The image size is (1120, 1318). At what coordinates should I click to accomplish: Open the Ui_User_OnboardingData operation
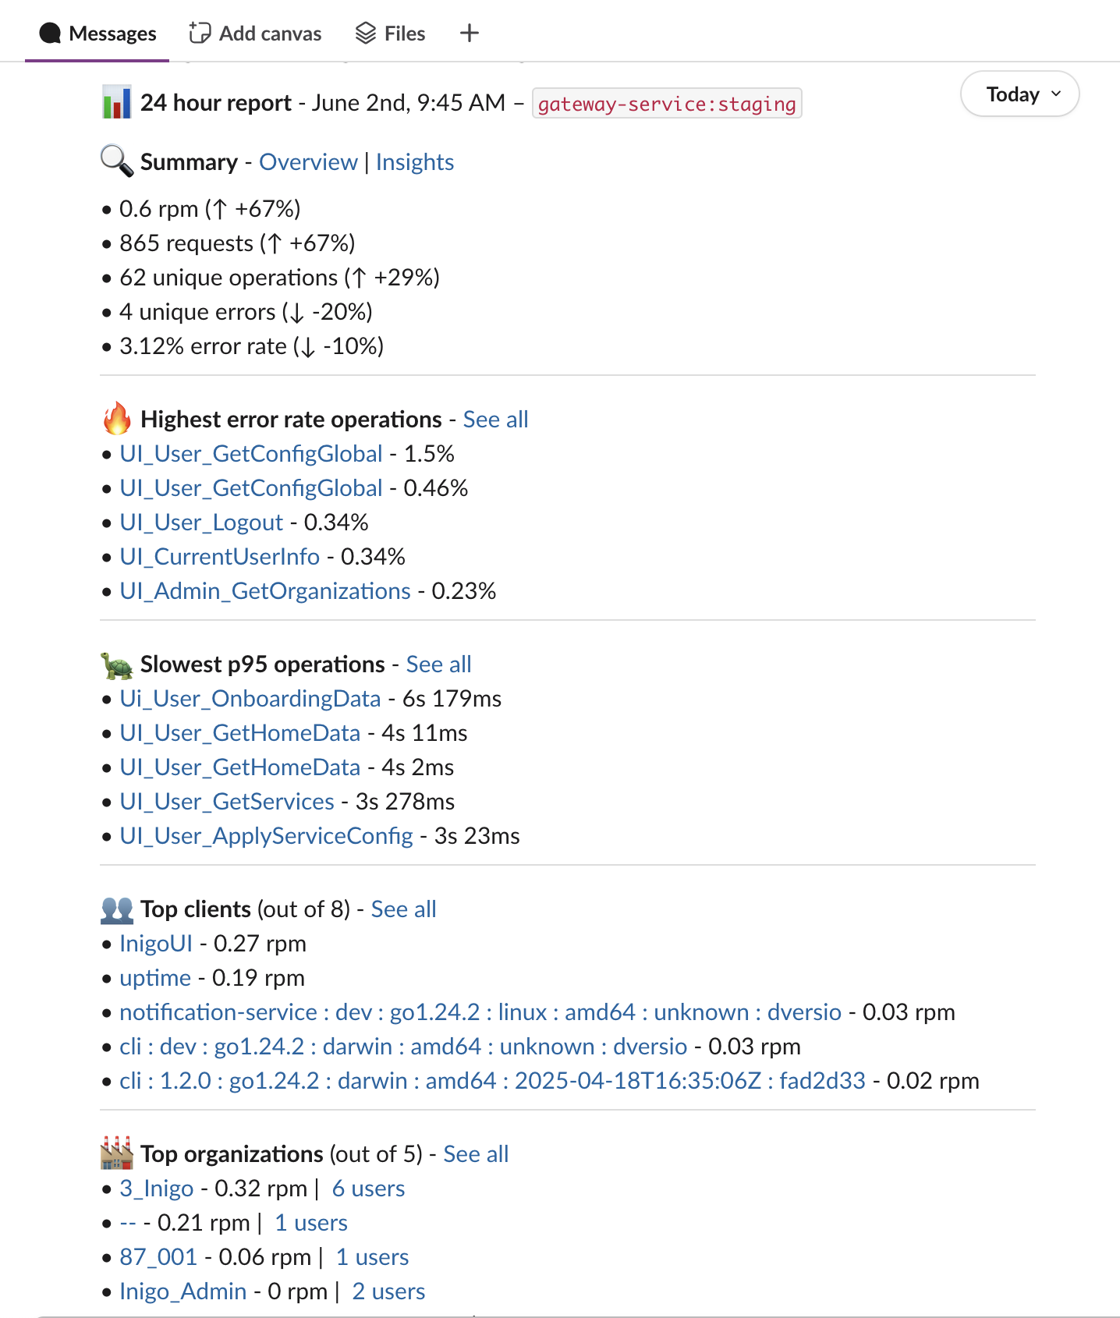click(x=250, y=699)
